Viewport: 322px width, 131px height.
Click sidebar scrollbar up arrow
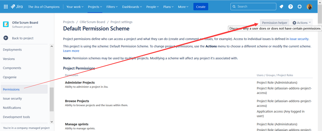tap(52, 46)
